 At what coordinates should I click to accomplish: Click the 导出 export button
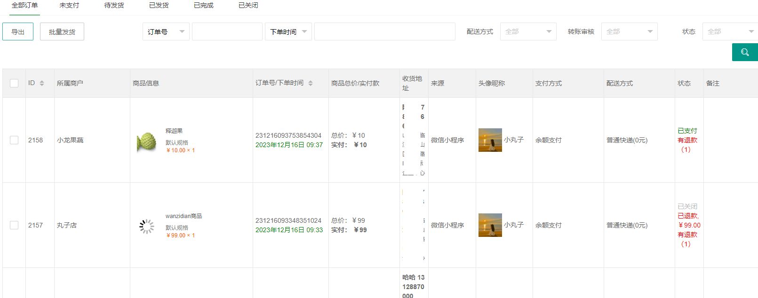[x=18, y=31]
